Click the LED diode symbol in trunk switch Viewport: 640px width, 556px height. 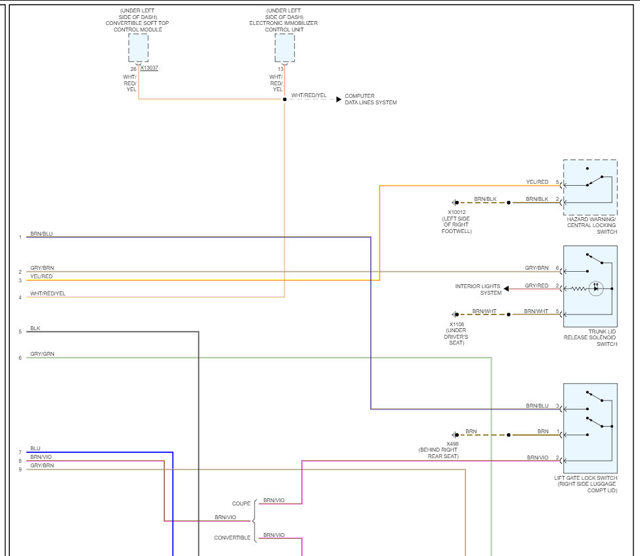pyautogui.click(x=596, y=288)
